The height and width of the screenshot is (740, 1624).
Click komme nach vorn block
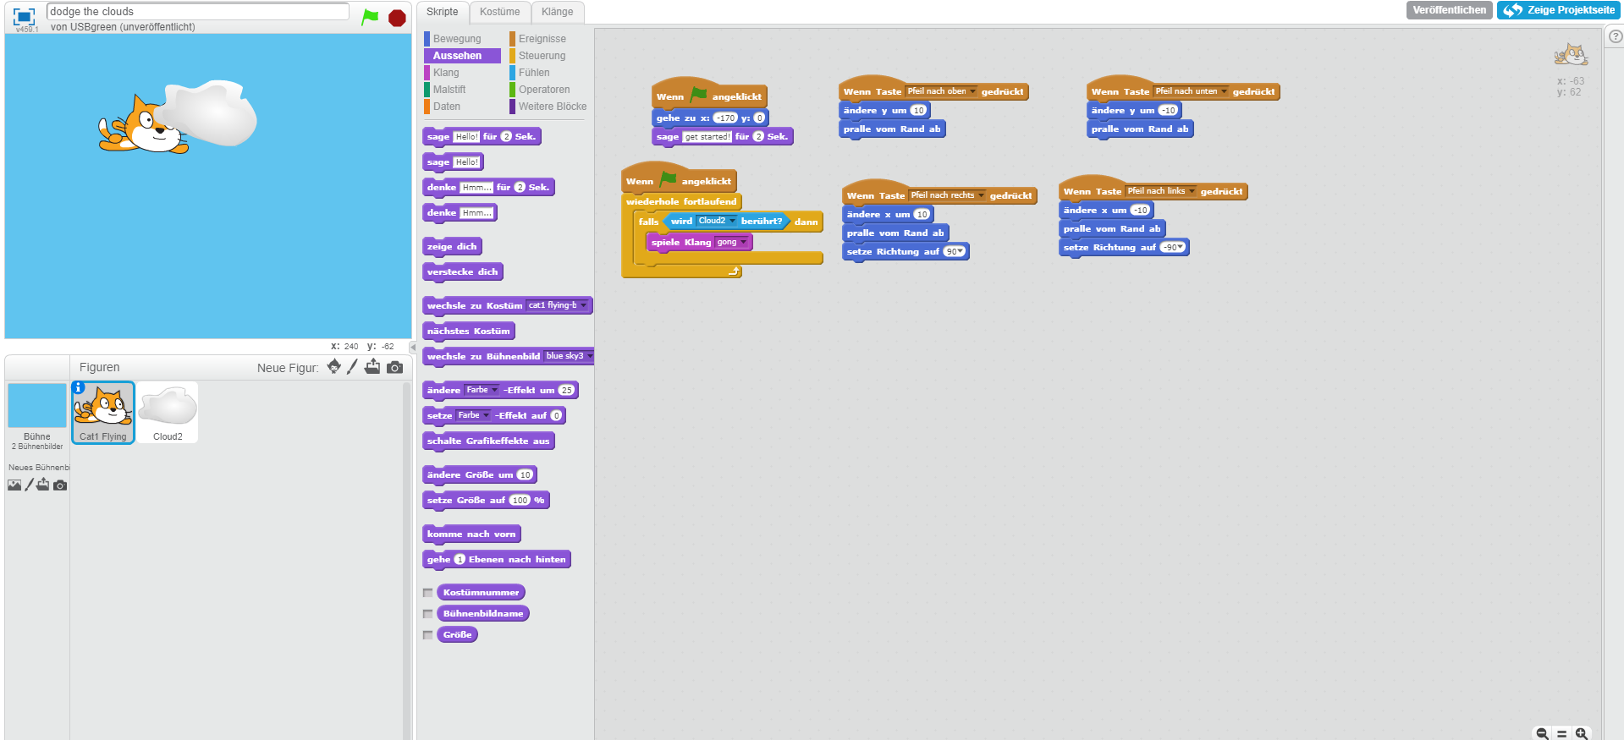471,534
